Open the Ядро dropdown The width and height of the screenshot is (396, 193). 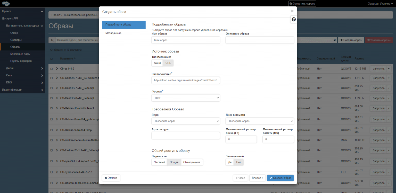tap(186, 121)
